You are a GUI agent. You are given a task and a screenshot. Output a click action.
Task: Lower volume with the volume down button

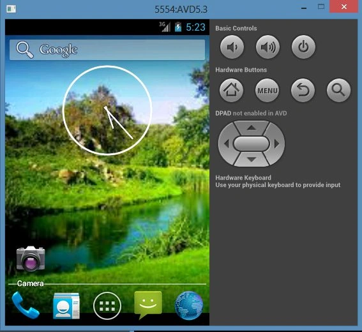(232, 47)
